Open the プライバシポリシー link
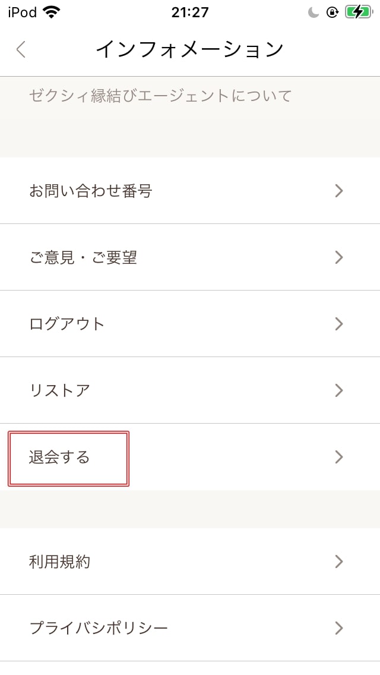The height and width of the screenshot is (675, 380). (x=99, y=628)
